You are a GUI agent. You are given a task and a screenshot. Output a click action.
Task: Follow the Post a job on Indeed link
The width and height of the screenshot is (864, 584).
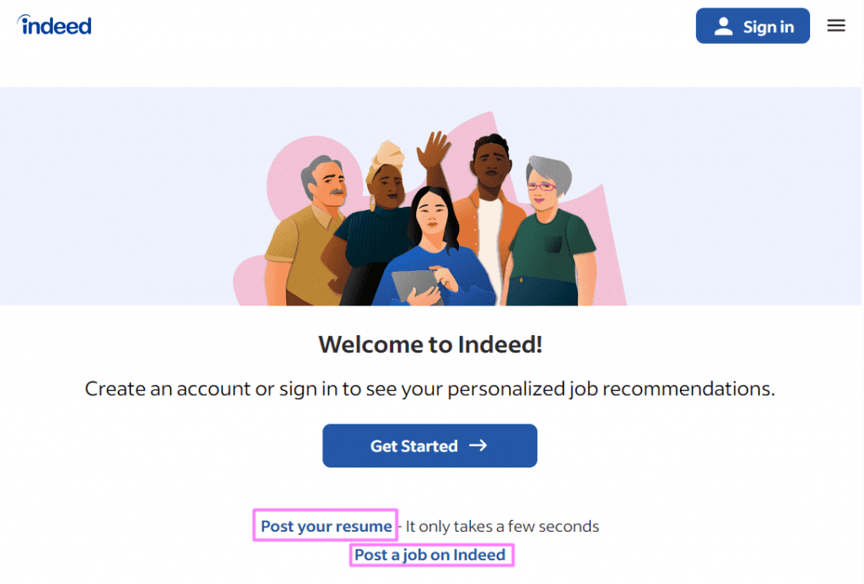click(431, 554)
